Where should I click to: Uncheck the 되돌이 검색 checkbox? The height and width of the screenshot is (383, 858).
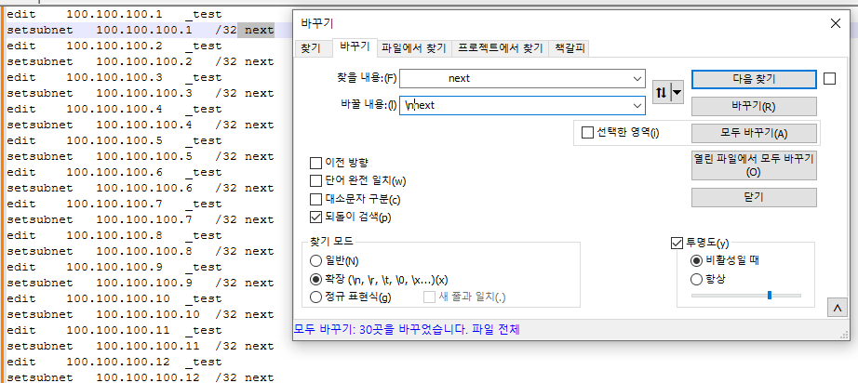pyautogui.click(x=315, y=217)
